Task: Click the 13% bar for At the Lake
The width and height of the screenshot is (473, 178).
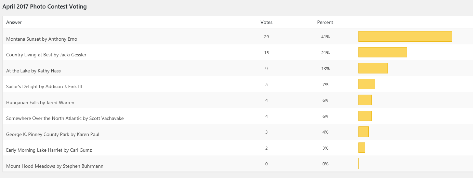Action: coord(373,68)
